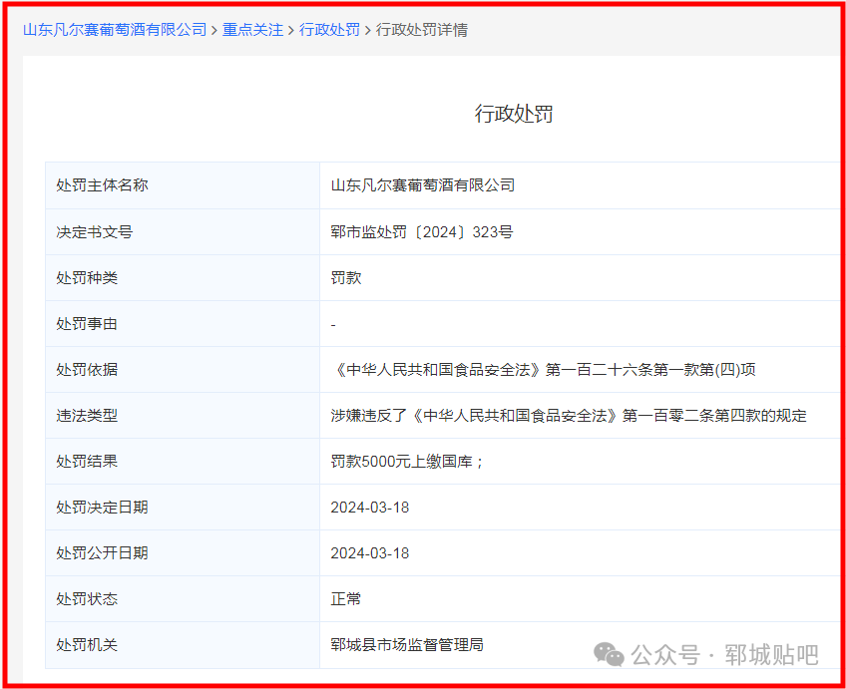Viewport: 846px width, 689px height.
Task: Click the 处罚决定日期 label cell
Action: 183,507
